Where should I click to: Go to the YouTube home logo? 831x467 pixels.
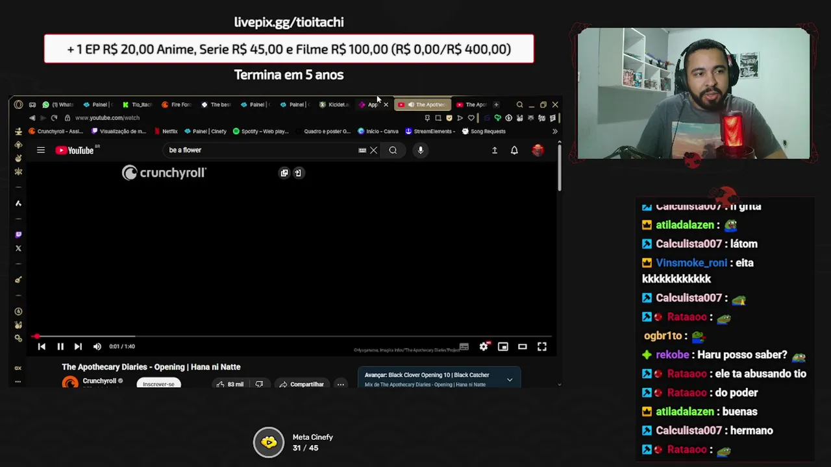[x=75, y=150]
